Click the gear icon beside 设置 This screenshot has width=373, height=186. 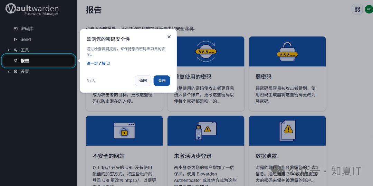click(x=16, y=71)
